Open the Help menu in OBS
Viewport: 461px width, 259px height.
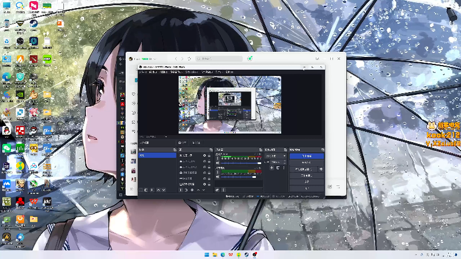229,72
